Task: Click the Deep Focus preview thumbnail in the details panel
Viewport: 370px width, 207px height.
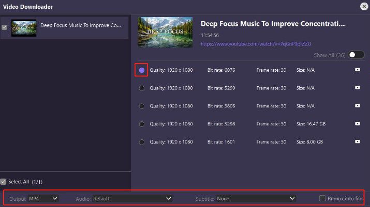Action: pos(165,32)
